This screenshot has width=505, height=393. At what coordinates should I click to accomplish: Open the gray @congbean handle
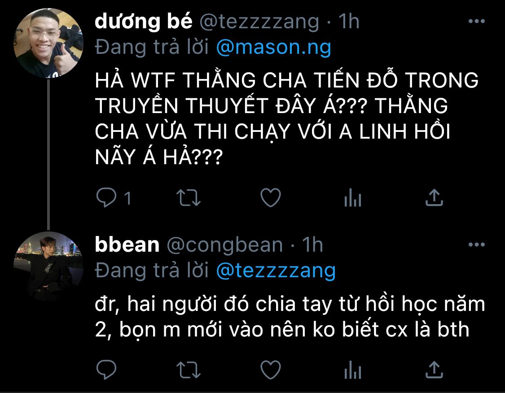pyautogui.click(x=225, y=245)
